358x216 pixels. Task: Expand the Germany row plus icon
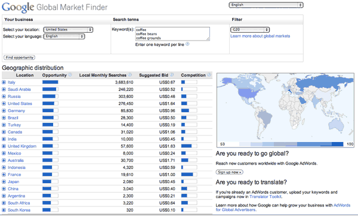pos(4,110)
